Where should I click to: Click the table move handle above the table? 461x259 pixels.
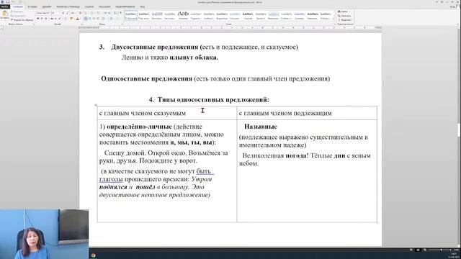[96, 105]
